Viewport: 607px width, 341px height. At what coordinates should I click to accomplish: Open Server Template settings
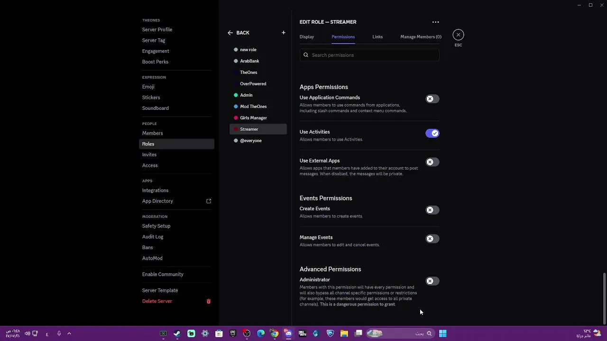click(160, 290)
